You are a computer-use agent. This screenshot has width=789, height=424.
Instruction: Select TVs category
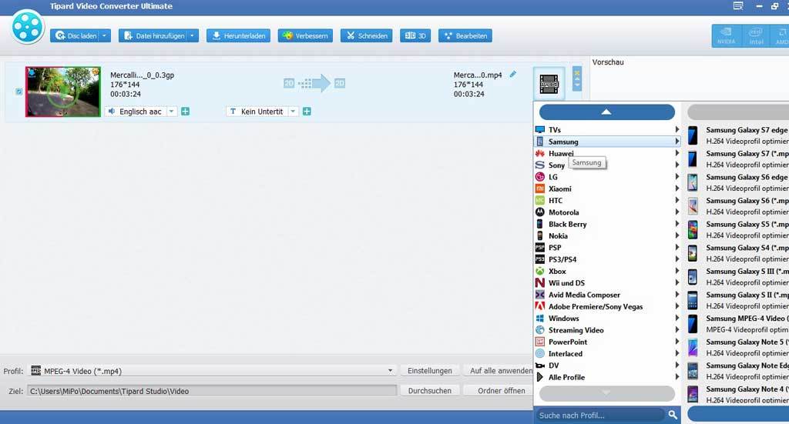coord(607,129)
